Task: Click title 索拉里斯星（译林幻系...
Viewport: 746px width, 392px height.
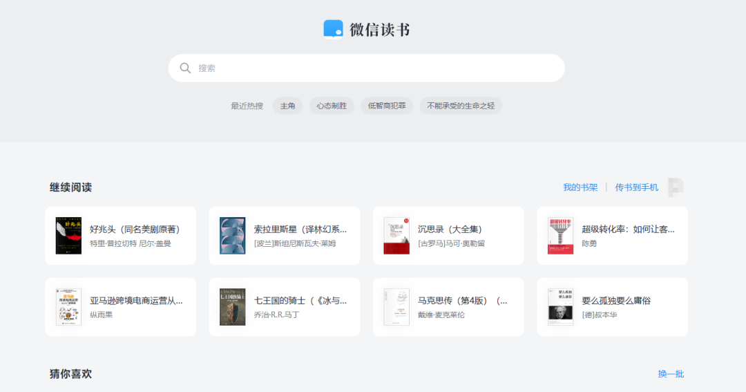Action: coord(300,229)
